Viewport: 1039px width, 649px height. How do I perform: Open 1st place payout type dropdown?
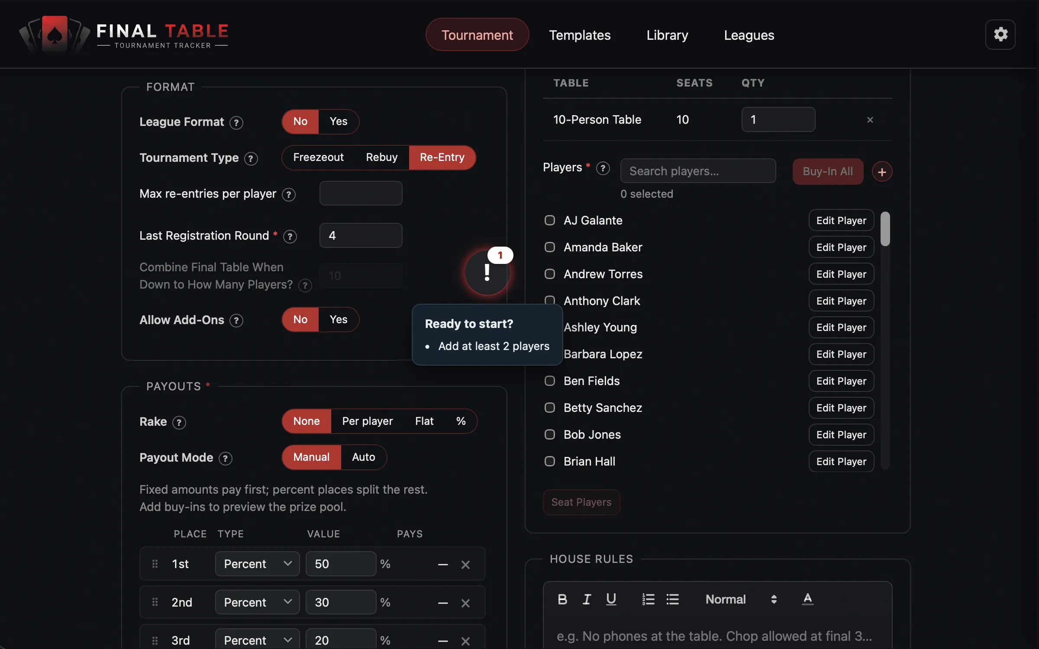pyautogui.click(x=257, y=564)
